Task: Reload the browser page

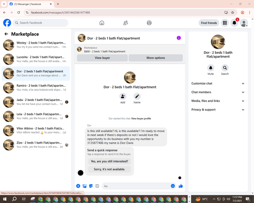Action: 19,13
